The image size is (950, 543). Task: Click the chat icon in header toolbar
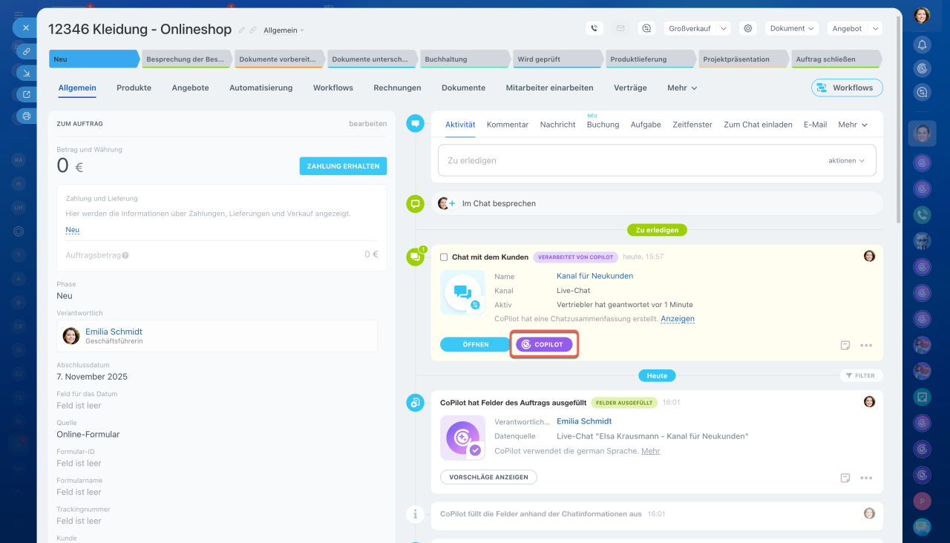click(x=646, y=28)
